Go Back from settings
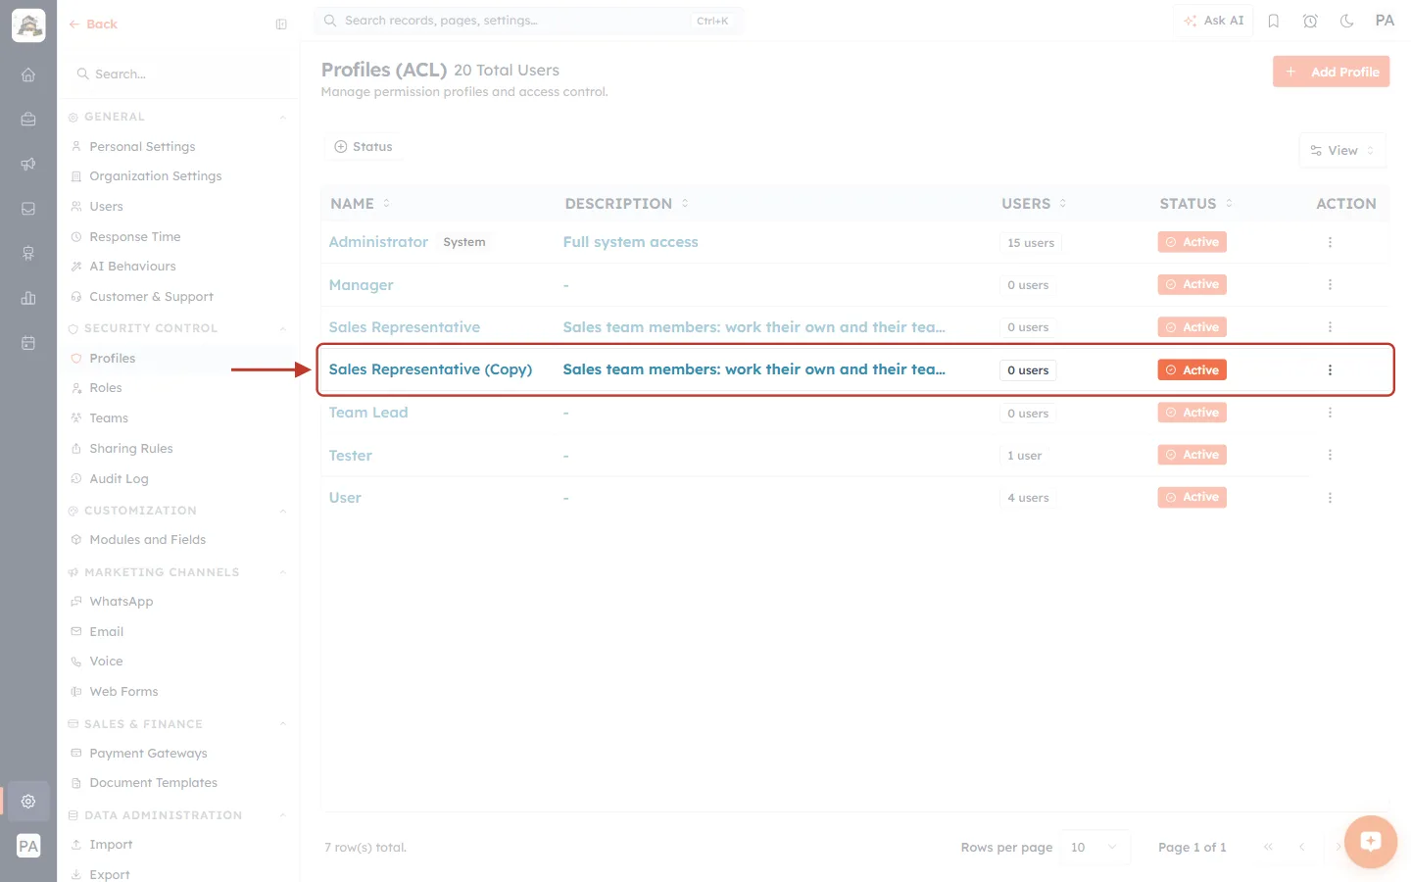 [93, 24]
